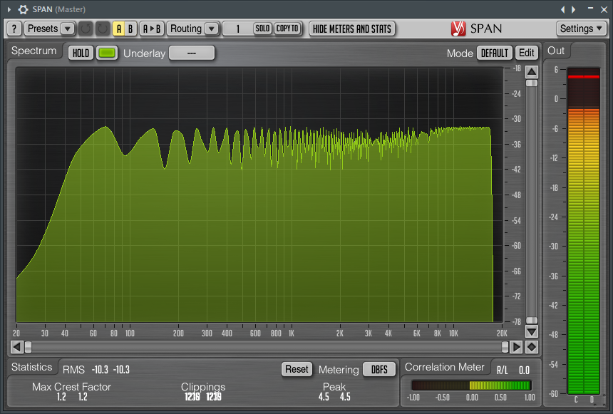Select the Out meter tab
Screen dimensions: 613x414
pyautogui.click(x=556, y=51)
